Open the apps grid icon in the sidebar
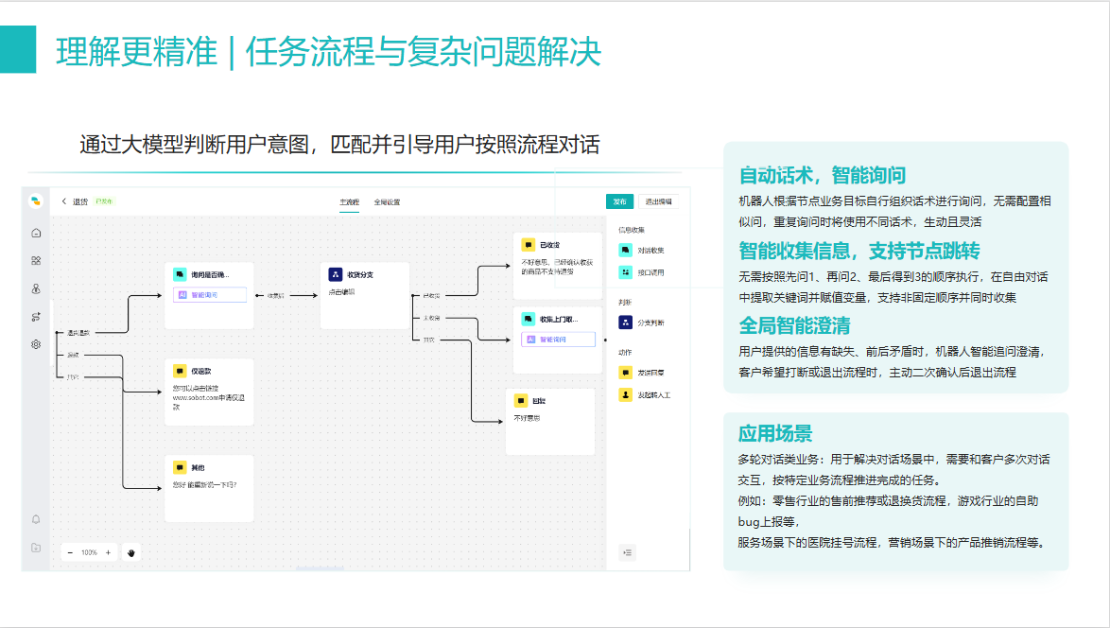Viewport: 1110px width, 628px height. 36,260
